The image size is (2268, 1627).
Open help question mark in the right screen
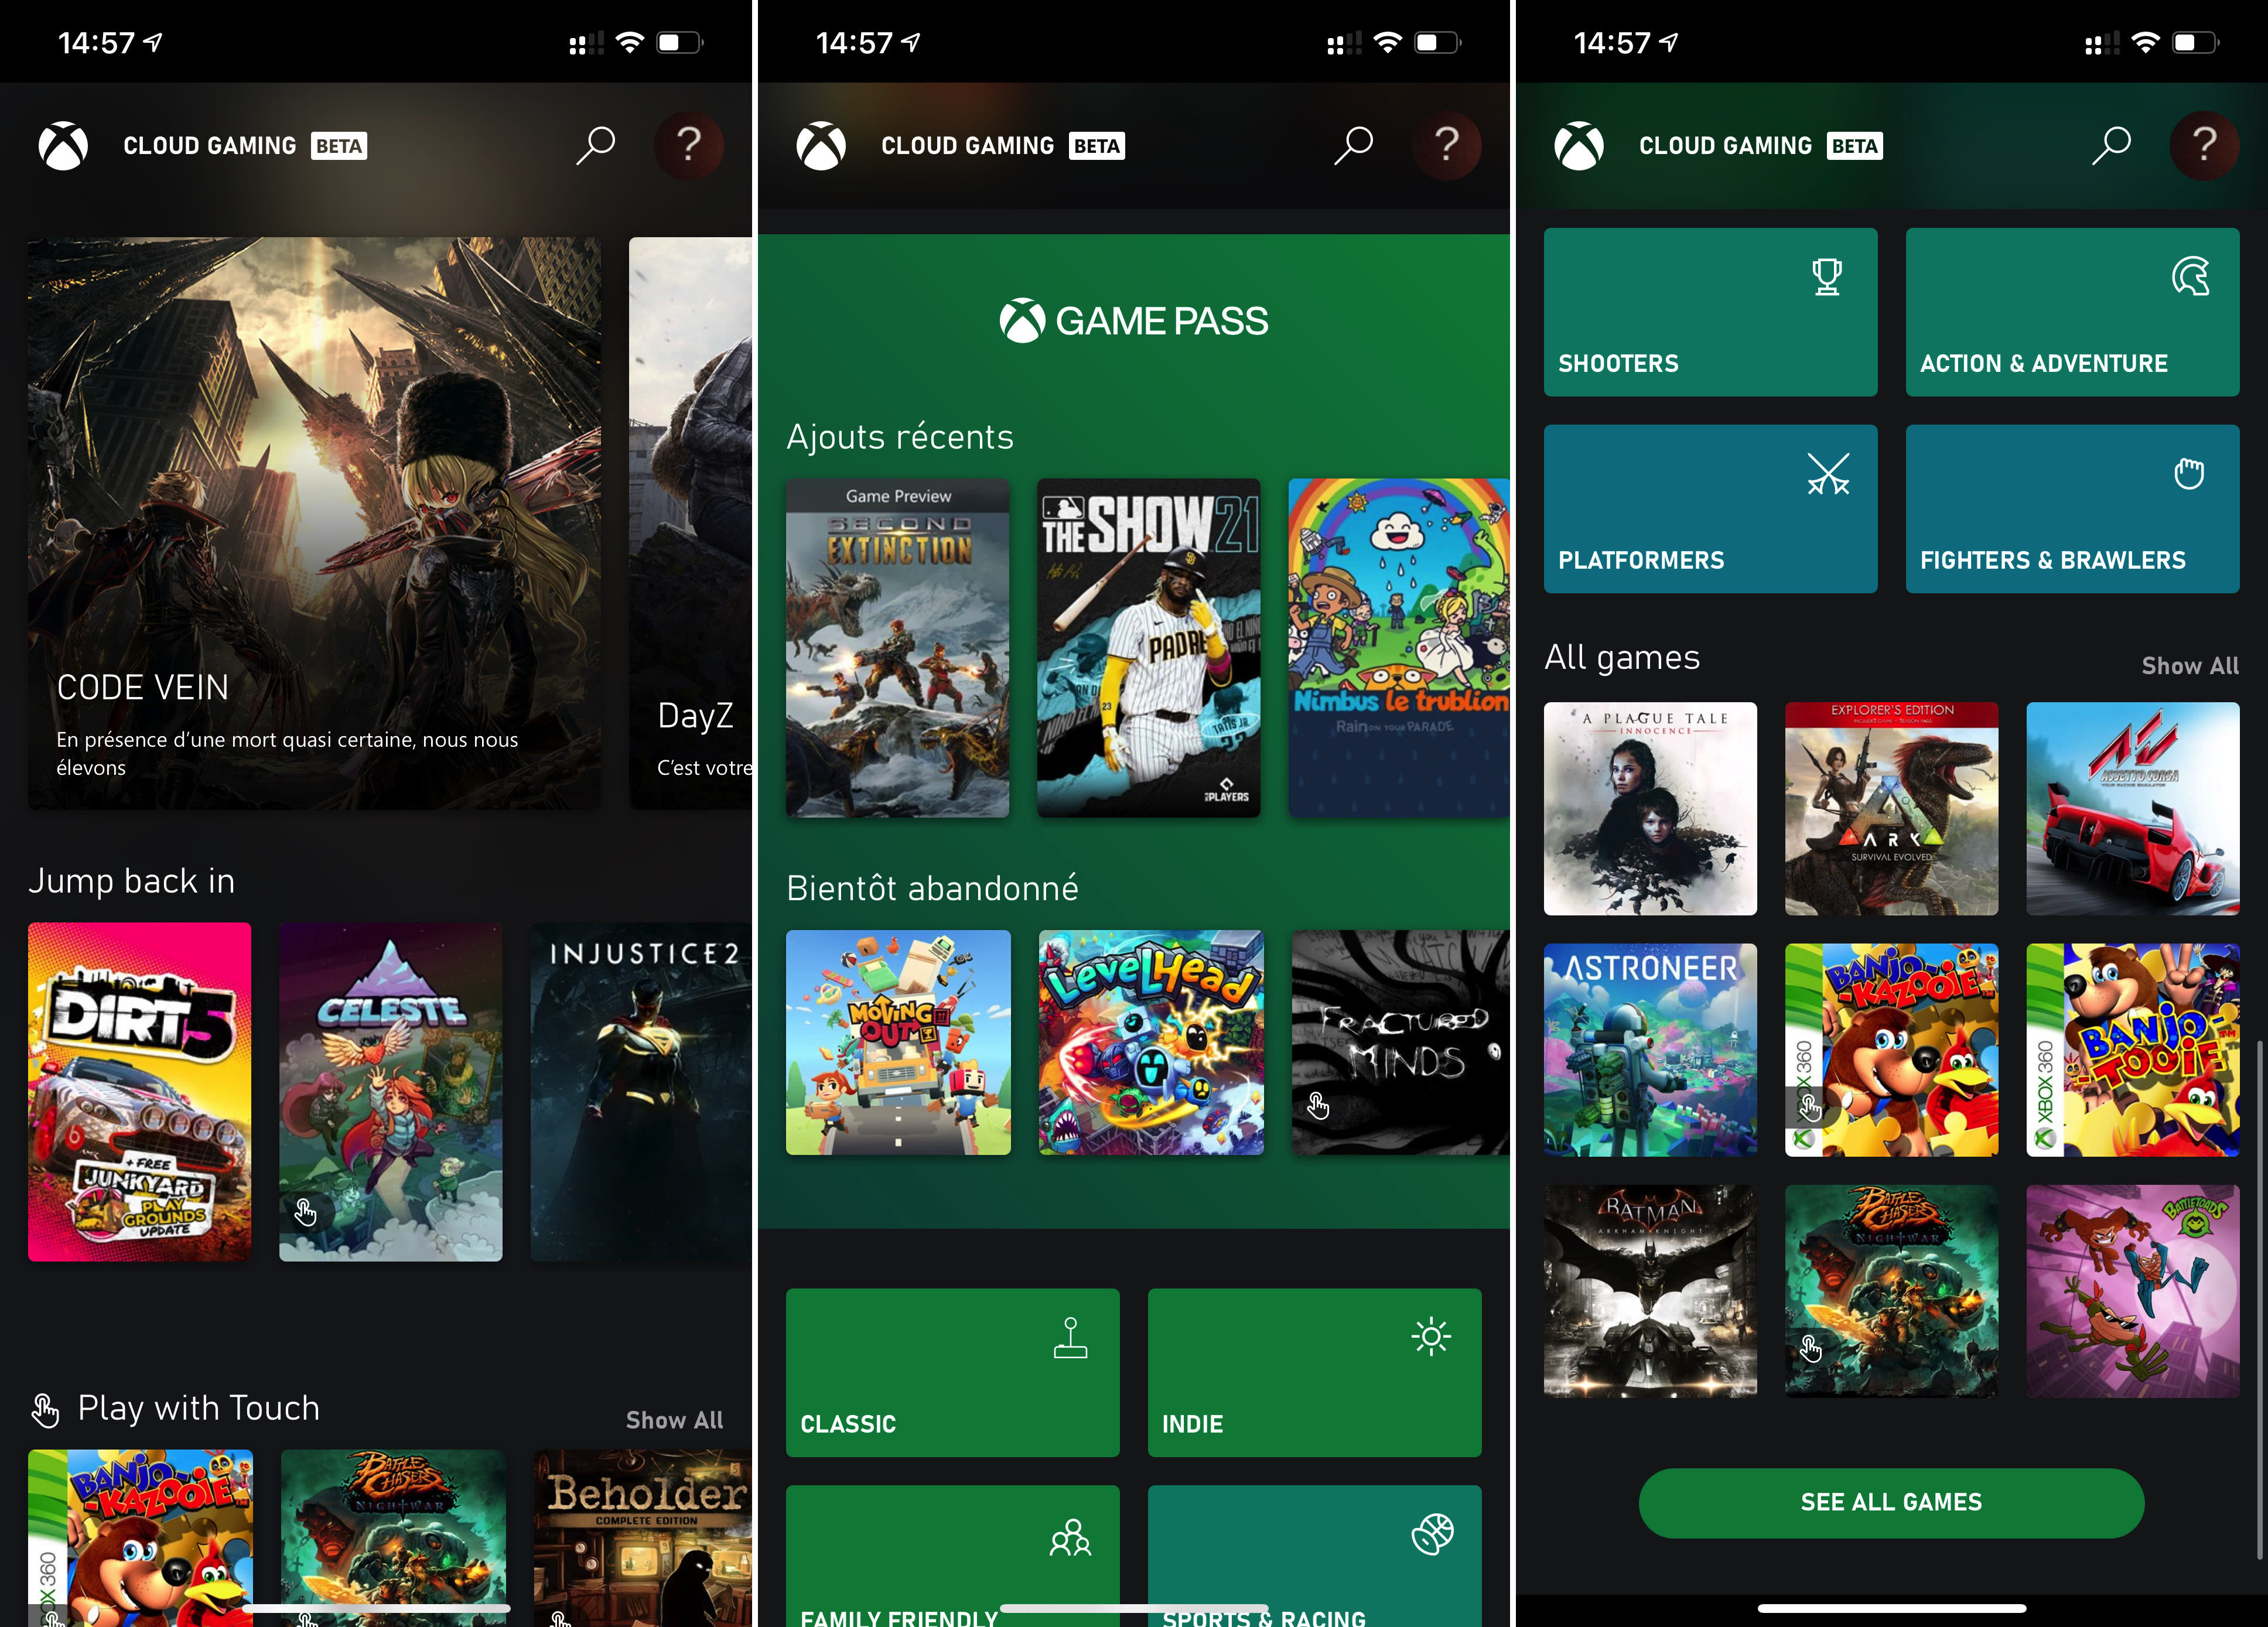click(x=2204, y=146)
